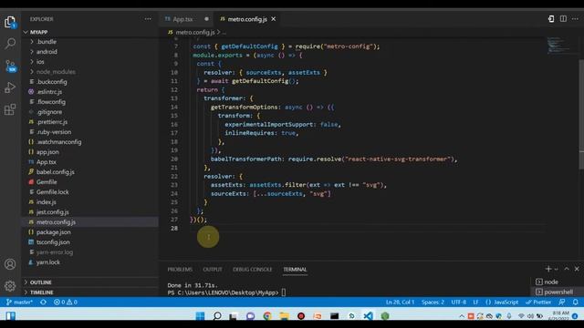Select the JavaScript language mode
Viewport: 584px width, 328px height.
click(502, 302)
